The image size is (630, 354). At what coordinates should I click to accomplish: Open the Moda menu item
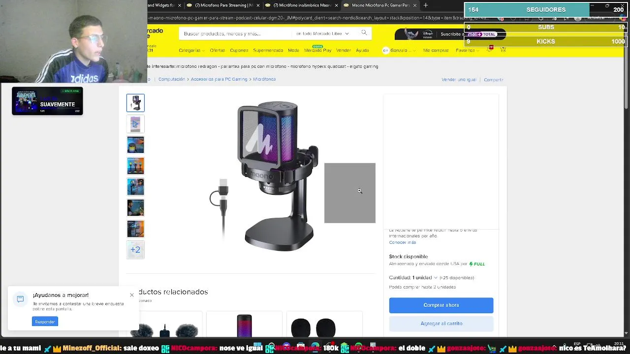(293, 50)
